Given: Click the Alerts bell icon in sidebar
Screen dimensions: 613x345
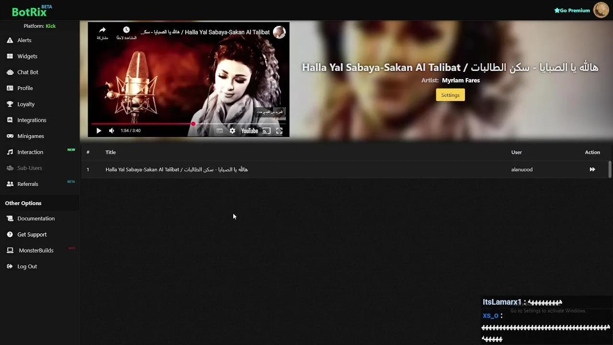Looking at the screenshot, I should (x=10, y=40).
